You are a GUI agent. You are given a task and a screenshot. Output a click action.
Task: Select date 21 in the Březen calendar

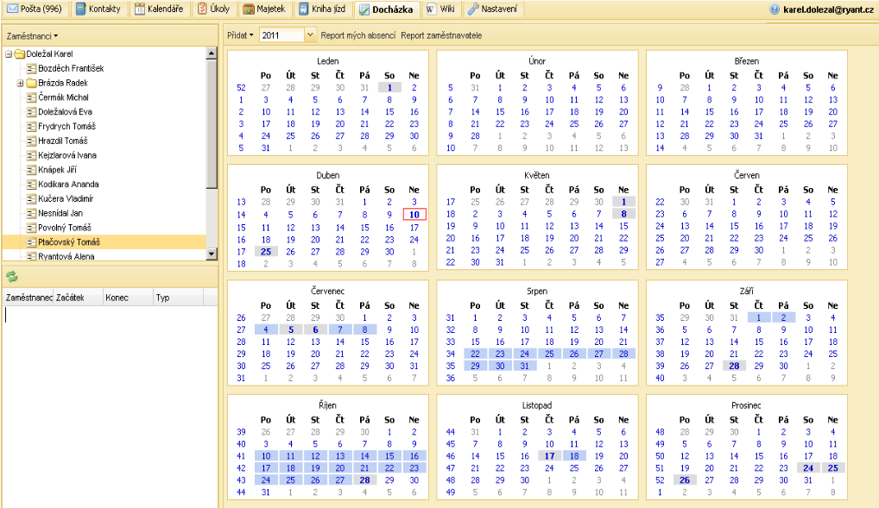(x=685, y=124)
